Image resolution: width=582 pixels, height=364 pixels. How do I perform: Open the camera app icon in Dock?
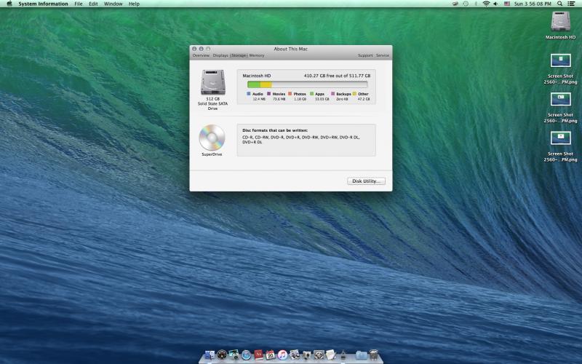tap(306, 355)
